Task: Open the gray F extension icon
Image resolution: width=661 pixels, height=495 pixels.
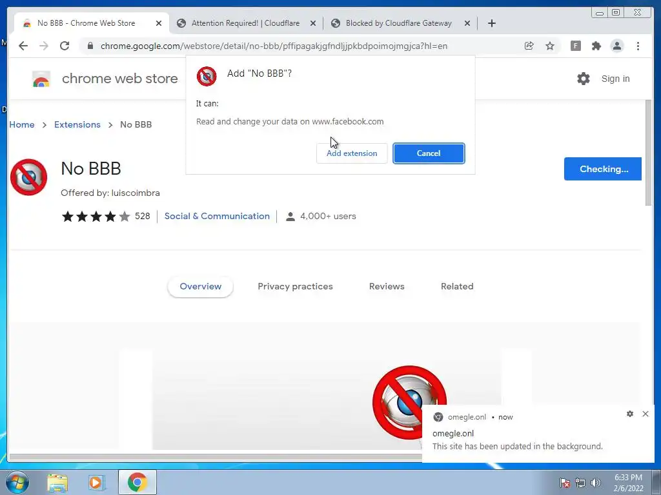Action: pyautogui.click(x=575, y=46)
